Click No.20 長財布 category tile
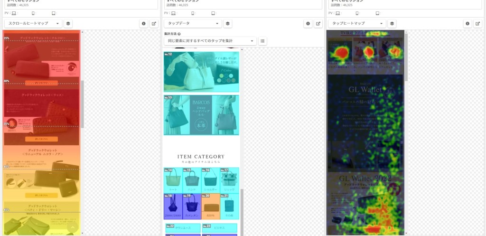486x236 pixels. pyautogui.click(x=211, y=207)
